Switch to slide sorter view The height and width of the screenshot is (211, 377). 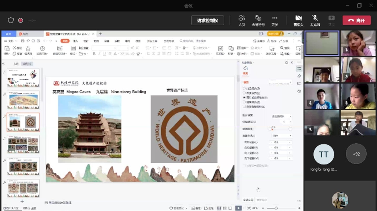tap(225, 208)
